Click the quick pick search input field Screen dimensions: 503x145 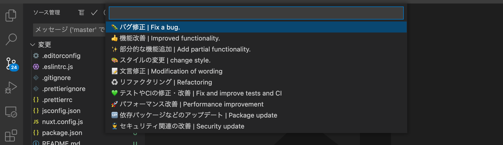[x=256, y=13]
